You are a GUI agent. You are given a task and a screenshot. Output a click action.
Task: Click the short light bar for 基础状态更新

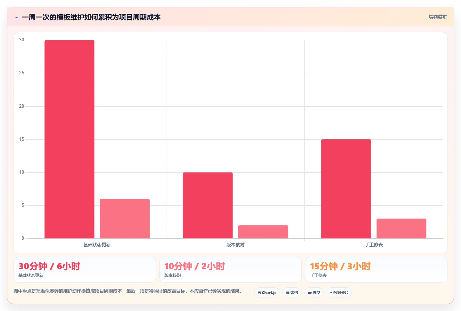coord(125,219)
